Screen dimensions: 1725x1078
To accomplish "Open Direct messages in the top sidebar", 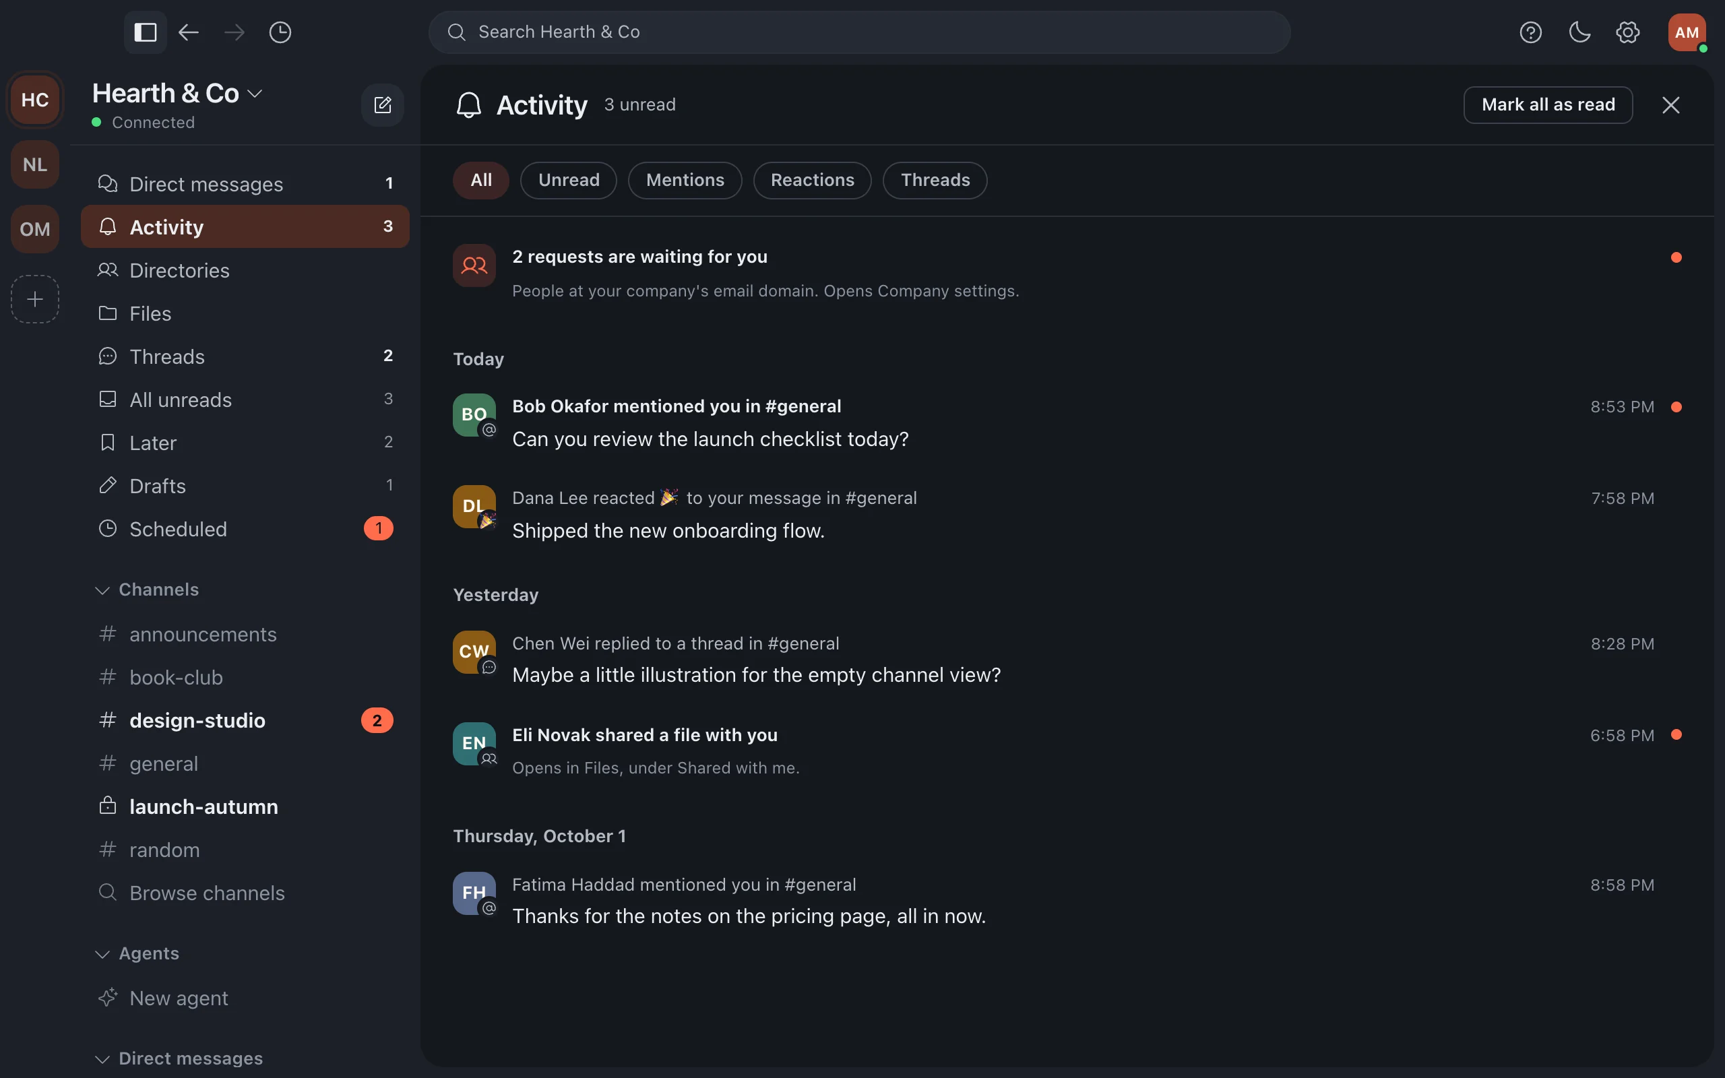I will point(245,184).
